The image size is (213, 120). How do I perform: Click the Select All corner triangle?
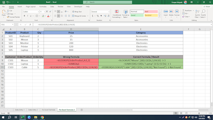tap(3, 29)
